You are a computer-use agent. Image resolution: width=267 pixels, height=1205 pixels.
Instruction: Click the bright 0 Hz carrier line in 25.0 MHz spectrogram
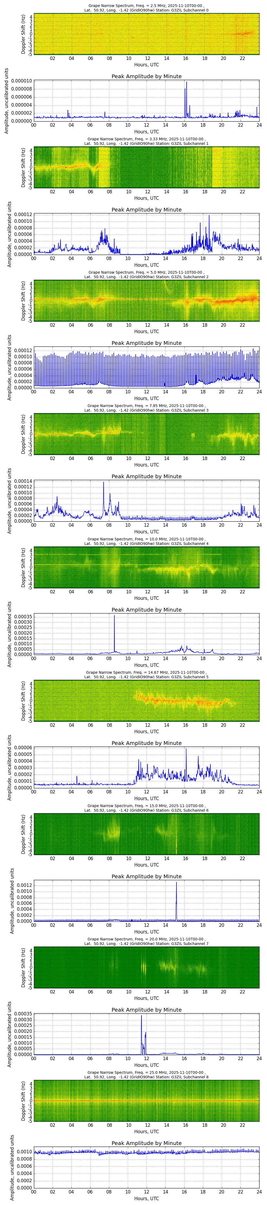pyautogui.click(x=146, y=1101)
